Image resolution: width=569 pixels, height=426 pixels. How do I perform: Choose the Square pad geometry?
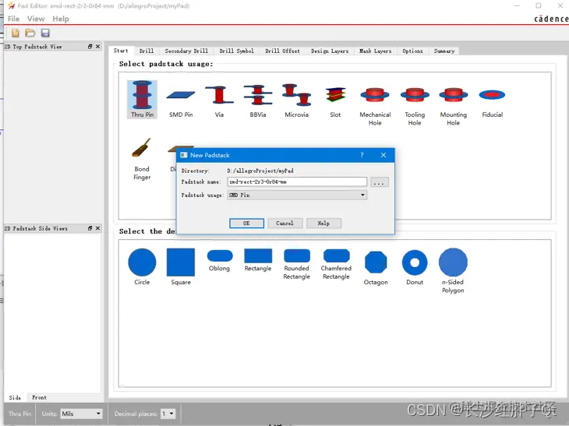coord(181,266)
